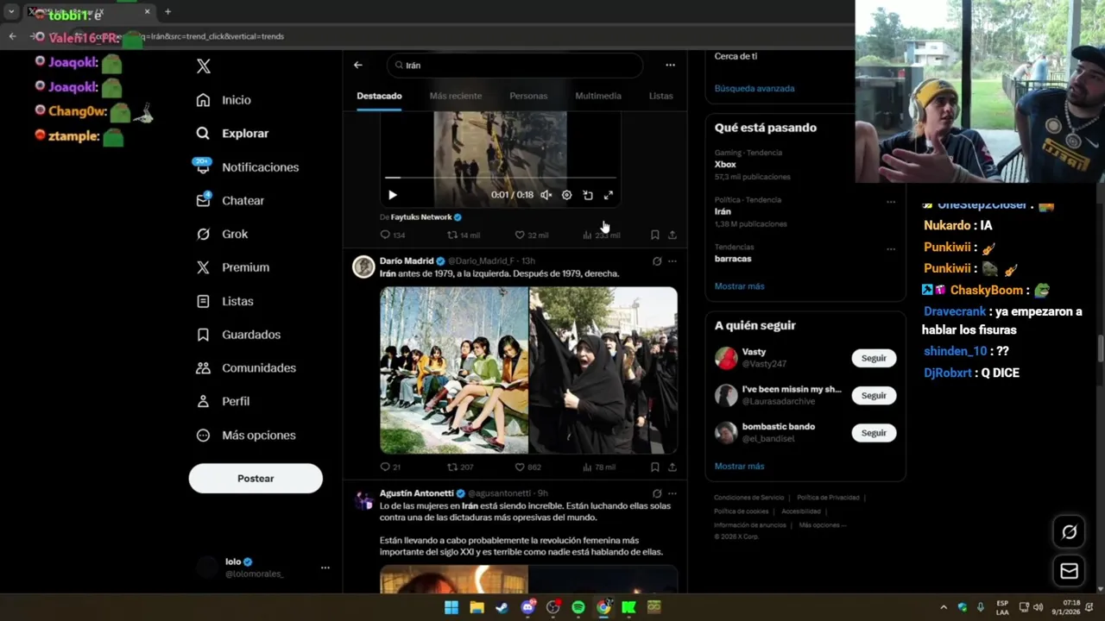This screenshot has width=1105, height=621.
Task: Bookmark the Faytuks video post
Action: (655, 235)
